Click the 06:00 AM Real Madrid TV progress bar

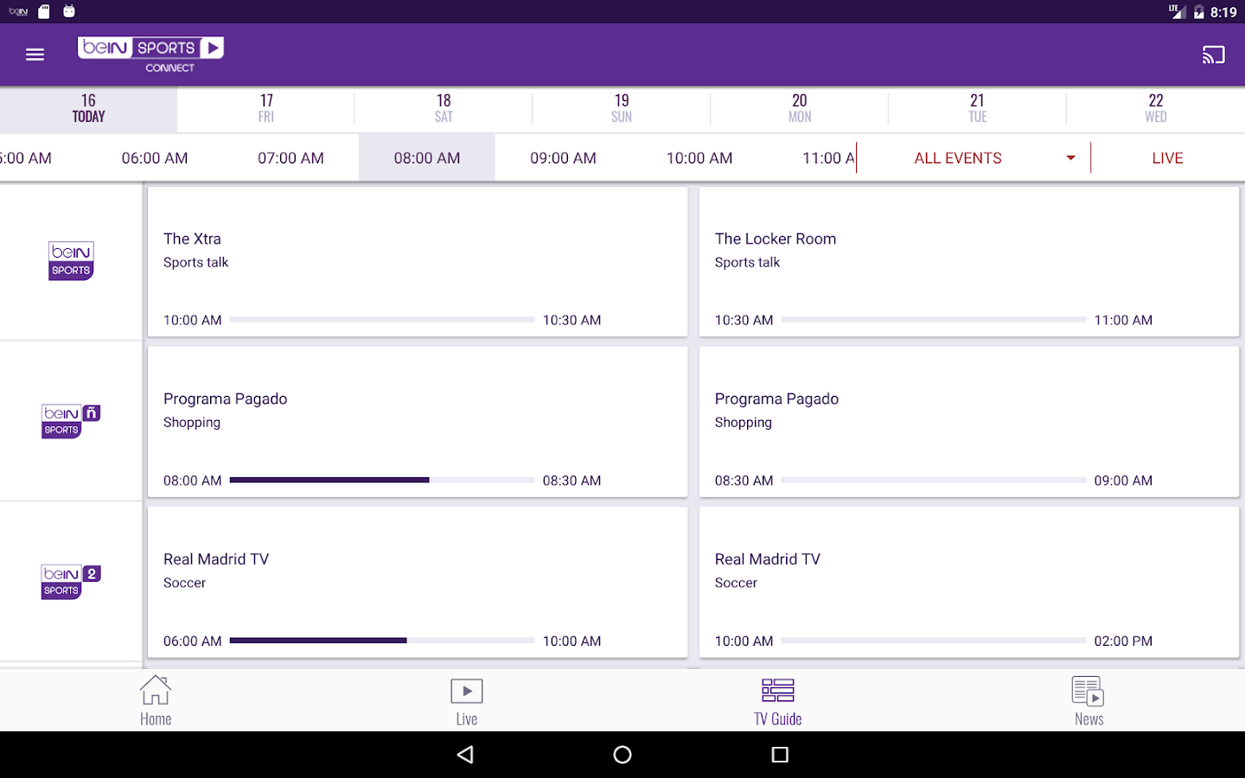[382, 641]
